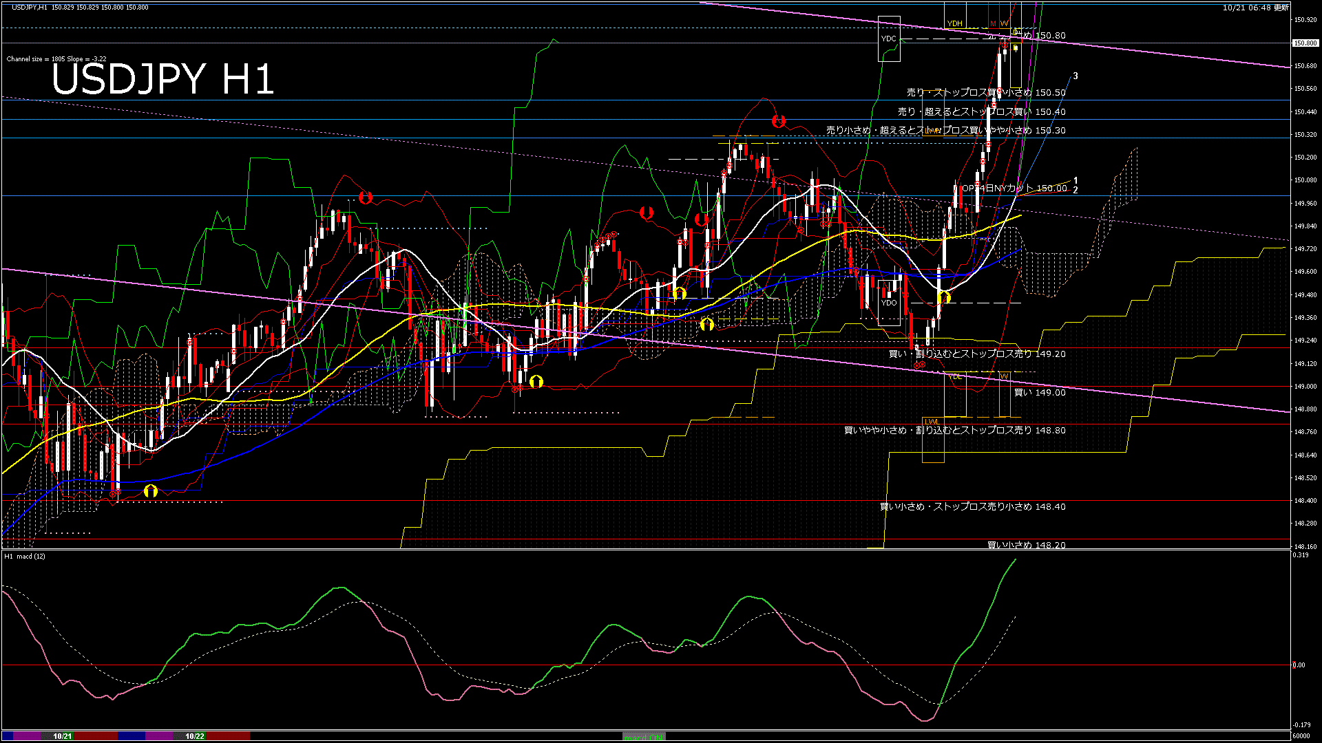This screenshot has width=1322, height=743.
Task: Click the H1 macd (12) indicator label
Action: point(25,556)
